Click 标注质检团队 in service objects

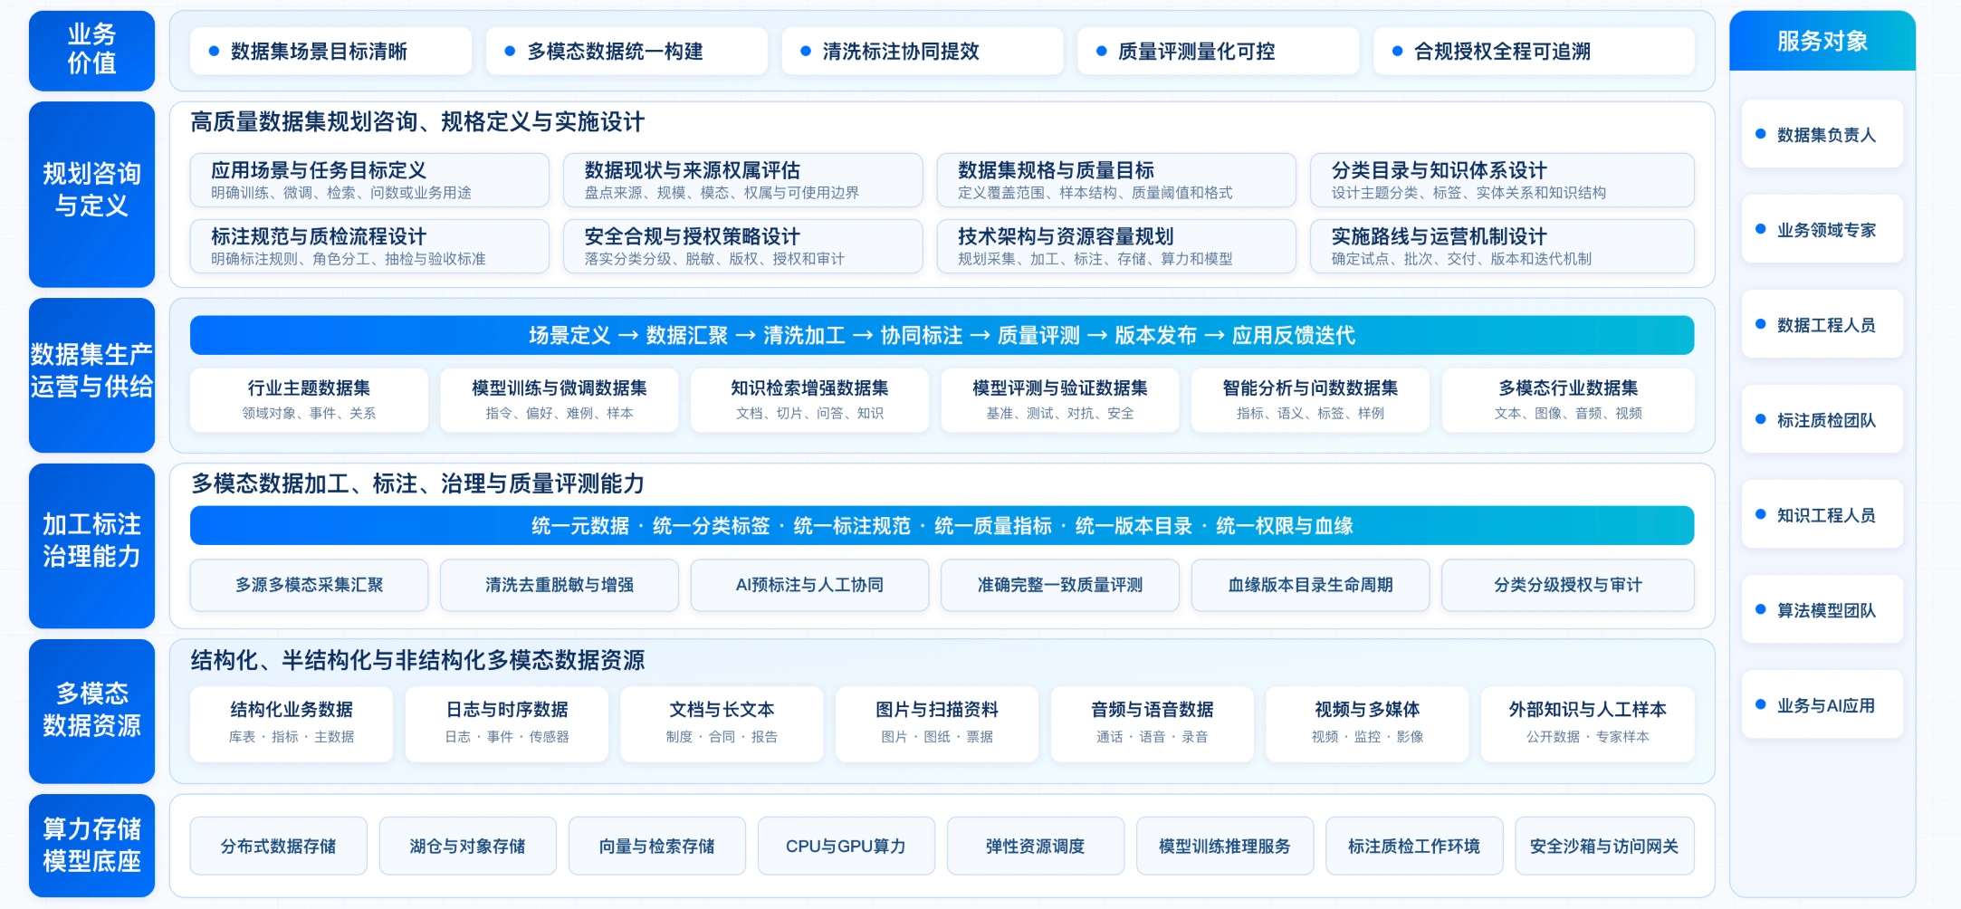click(x=1822, y=419)
